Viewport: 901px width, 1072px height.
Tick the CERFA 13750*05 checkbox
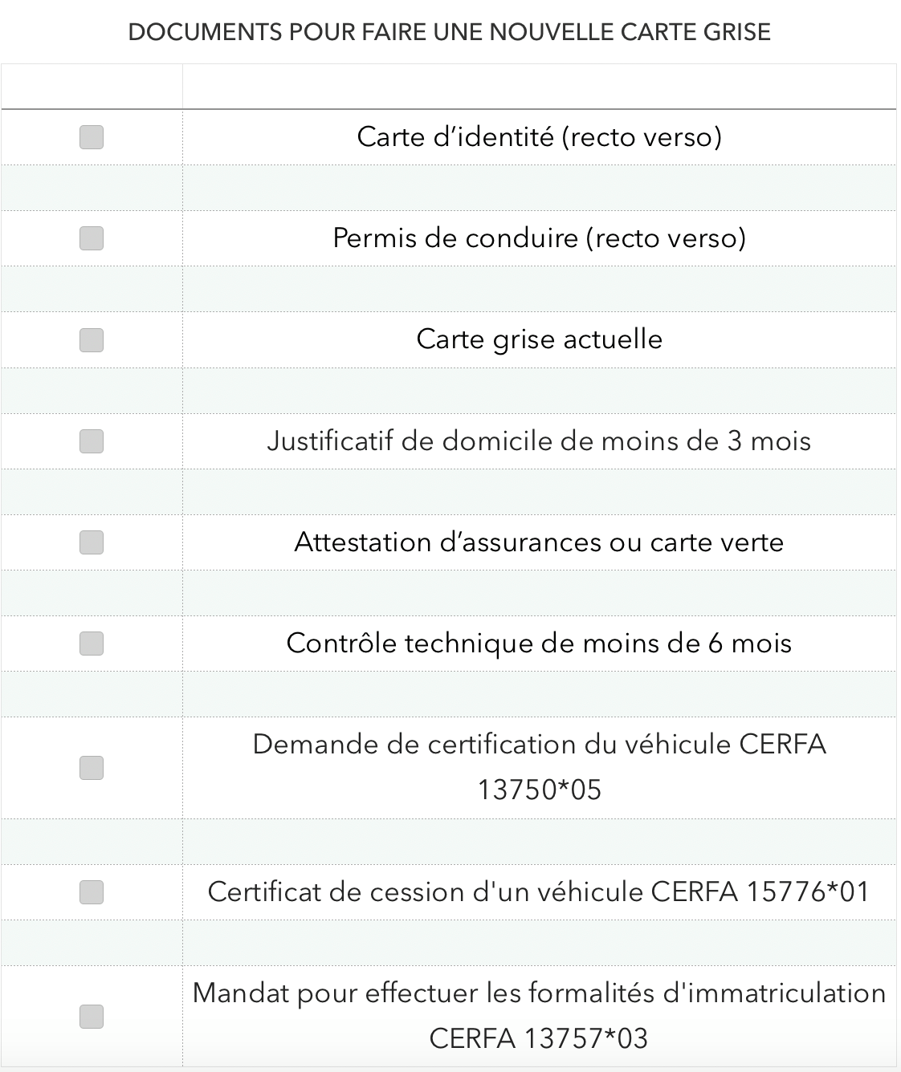tap(92, 768)
